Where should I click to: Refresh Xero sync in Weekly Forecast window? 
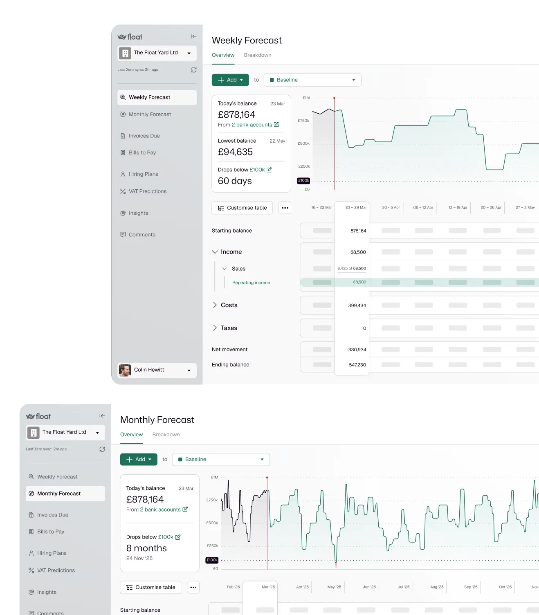pos(193,70)
